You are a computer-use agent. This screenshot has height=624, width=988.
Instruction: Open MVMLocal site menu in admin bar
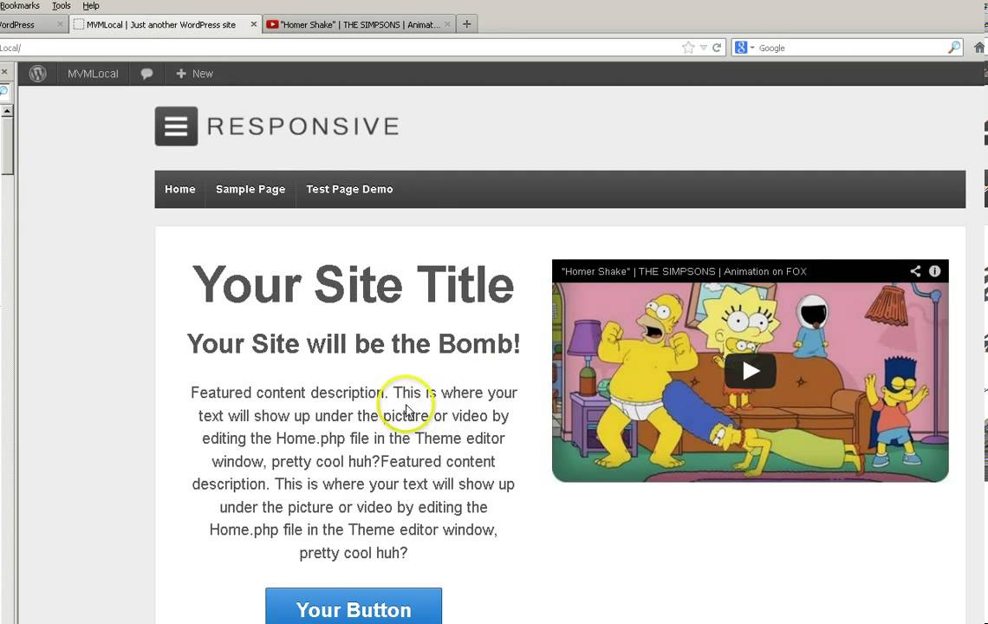(x=93, y=74)
